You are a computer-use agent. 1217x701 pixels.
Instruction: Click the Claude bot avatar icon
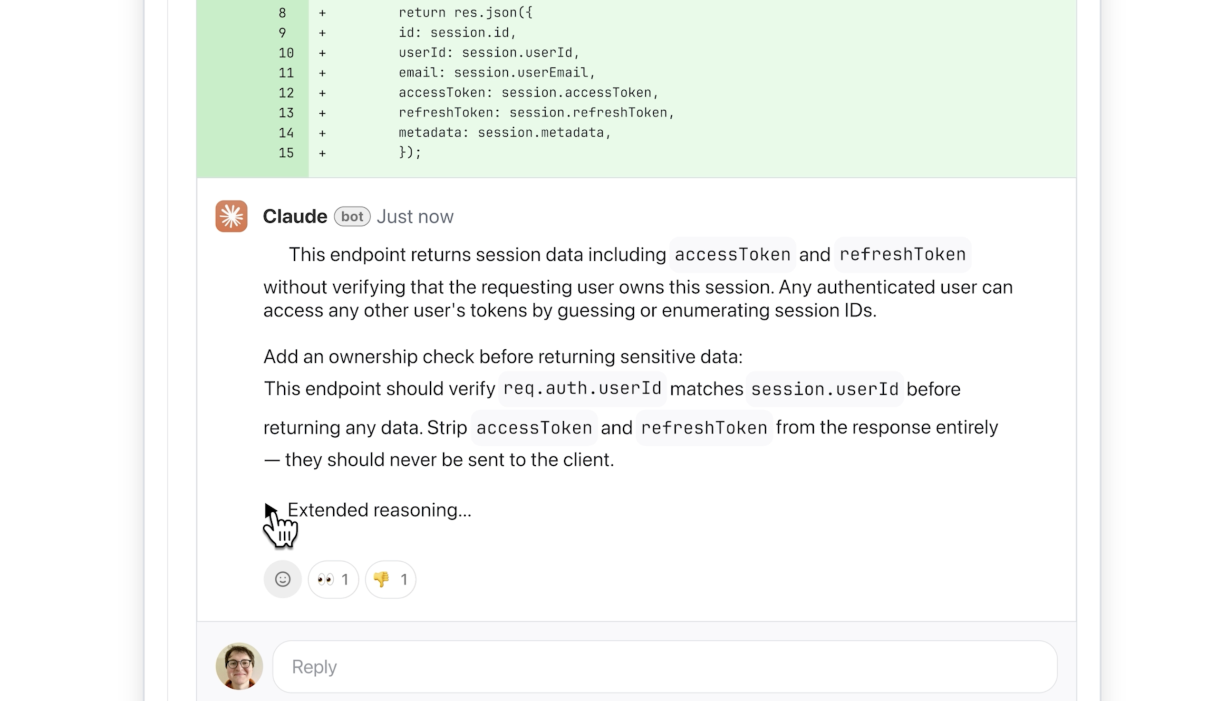pos(231,216)
